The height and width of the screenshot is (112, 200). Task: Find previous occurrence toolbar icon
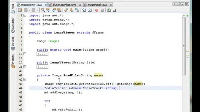click(48, 10)
